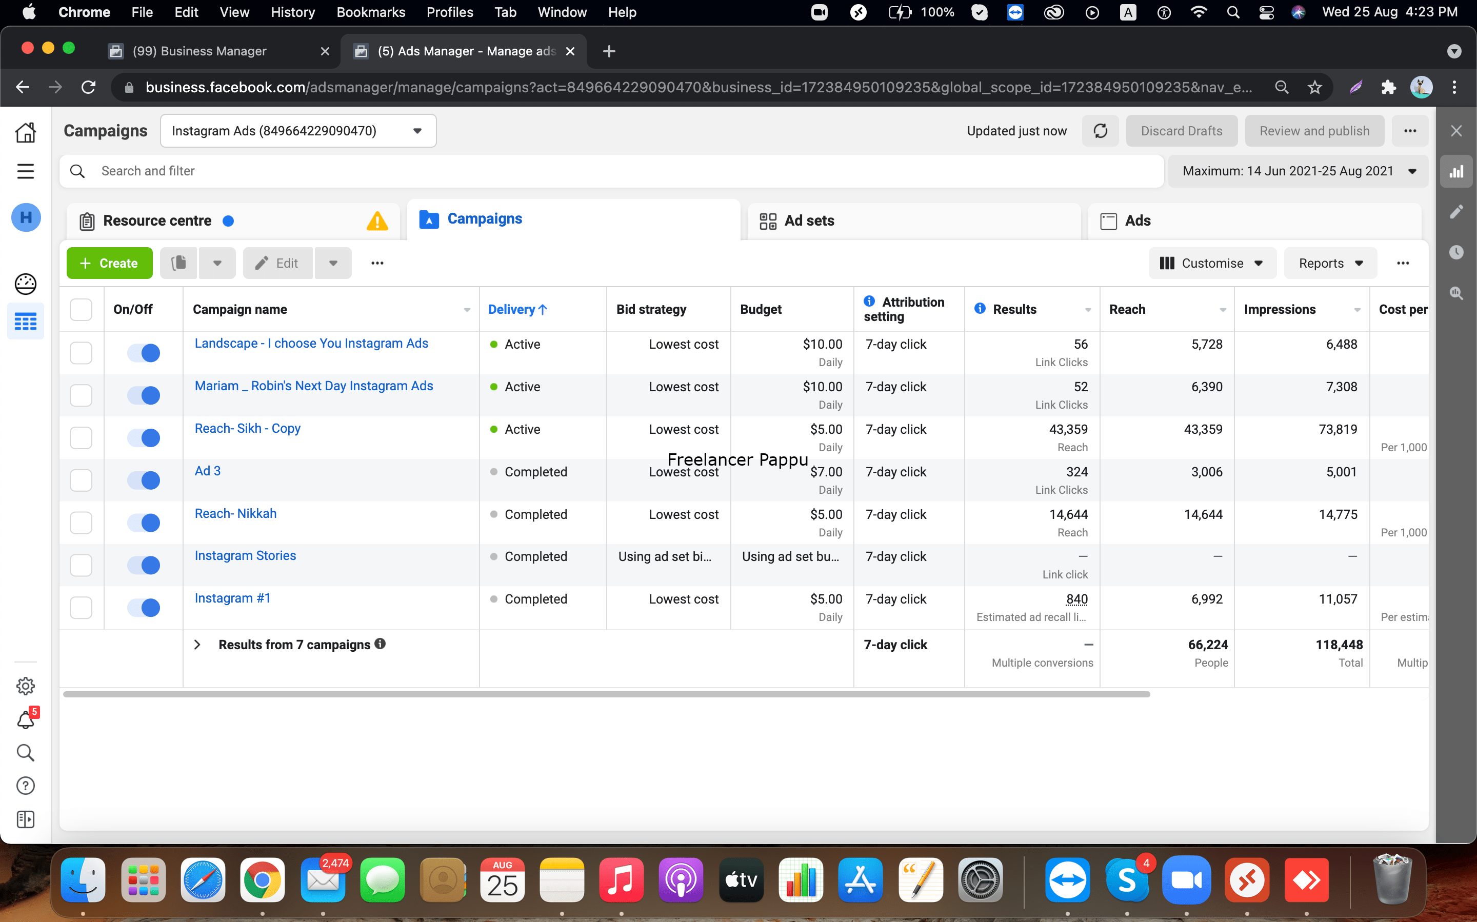Toggle off the Landscape - I choose You campaign
Screen dimensions: 1477x922
(144, 352)
